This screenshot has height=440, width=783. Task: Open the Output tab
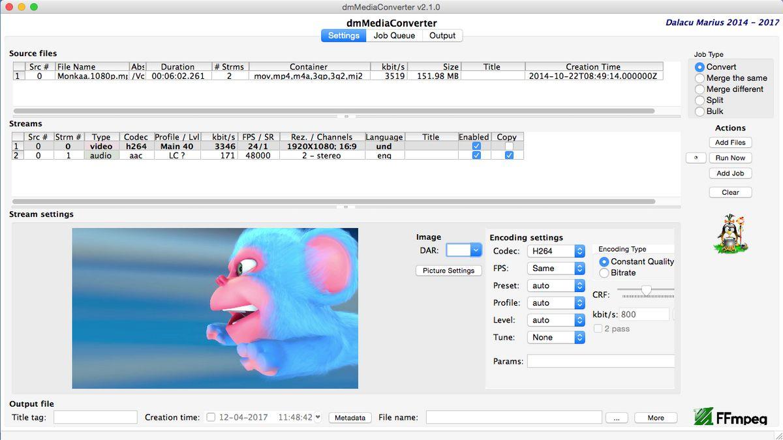pyautogui.click(x=442, y=36)
